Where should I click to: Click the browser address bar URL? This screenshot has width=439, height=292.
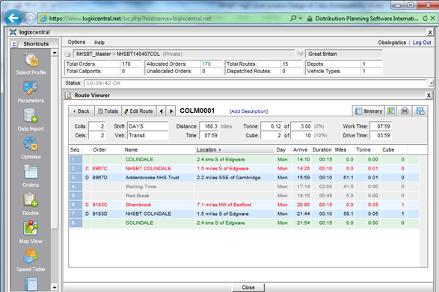tap(130, 19)
